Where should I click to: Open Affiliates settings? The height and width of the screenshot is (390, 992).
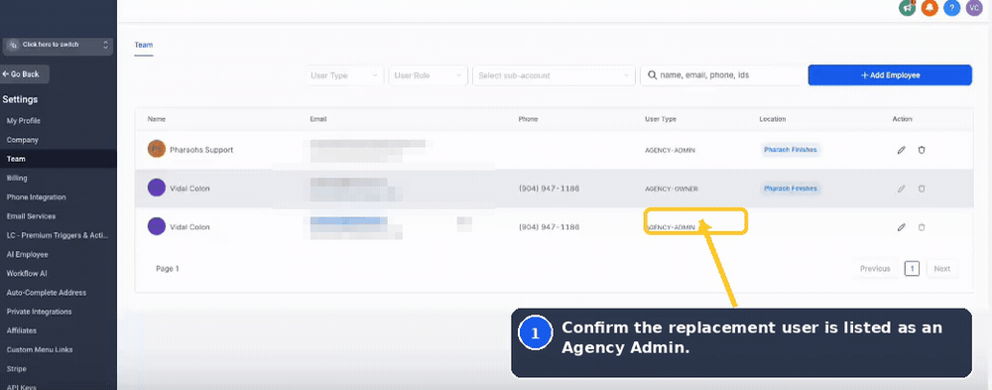pyautogui.click(x=22, y=330)
